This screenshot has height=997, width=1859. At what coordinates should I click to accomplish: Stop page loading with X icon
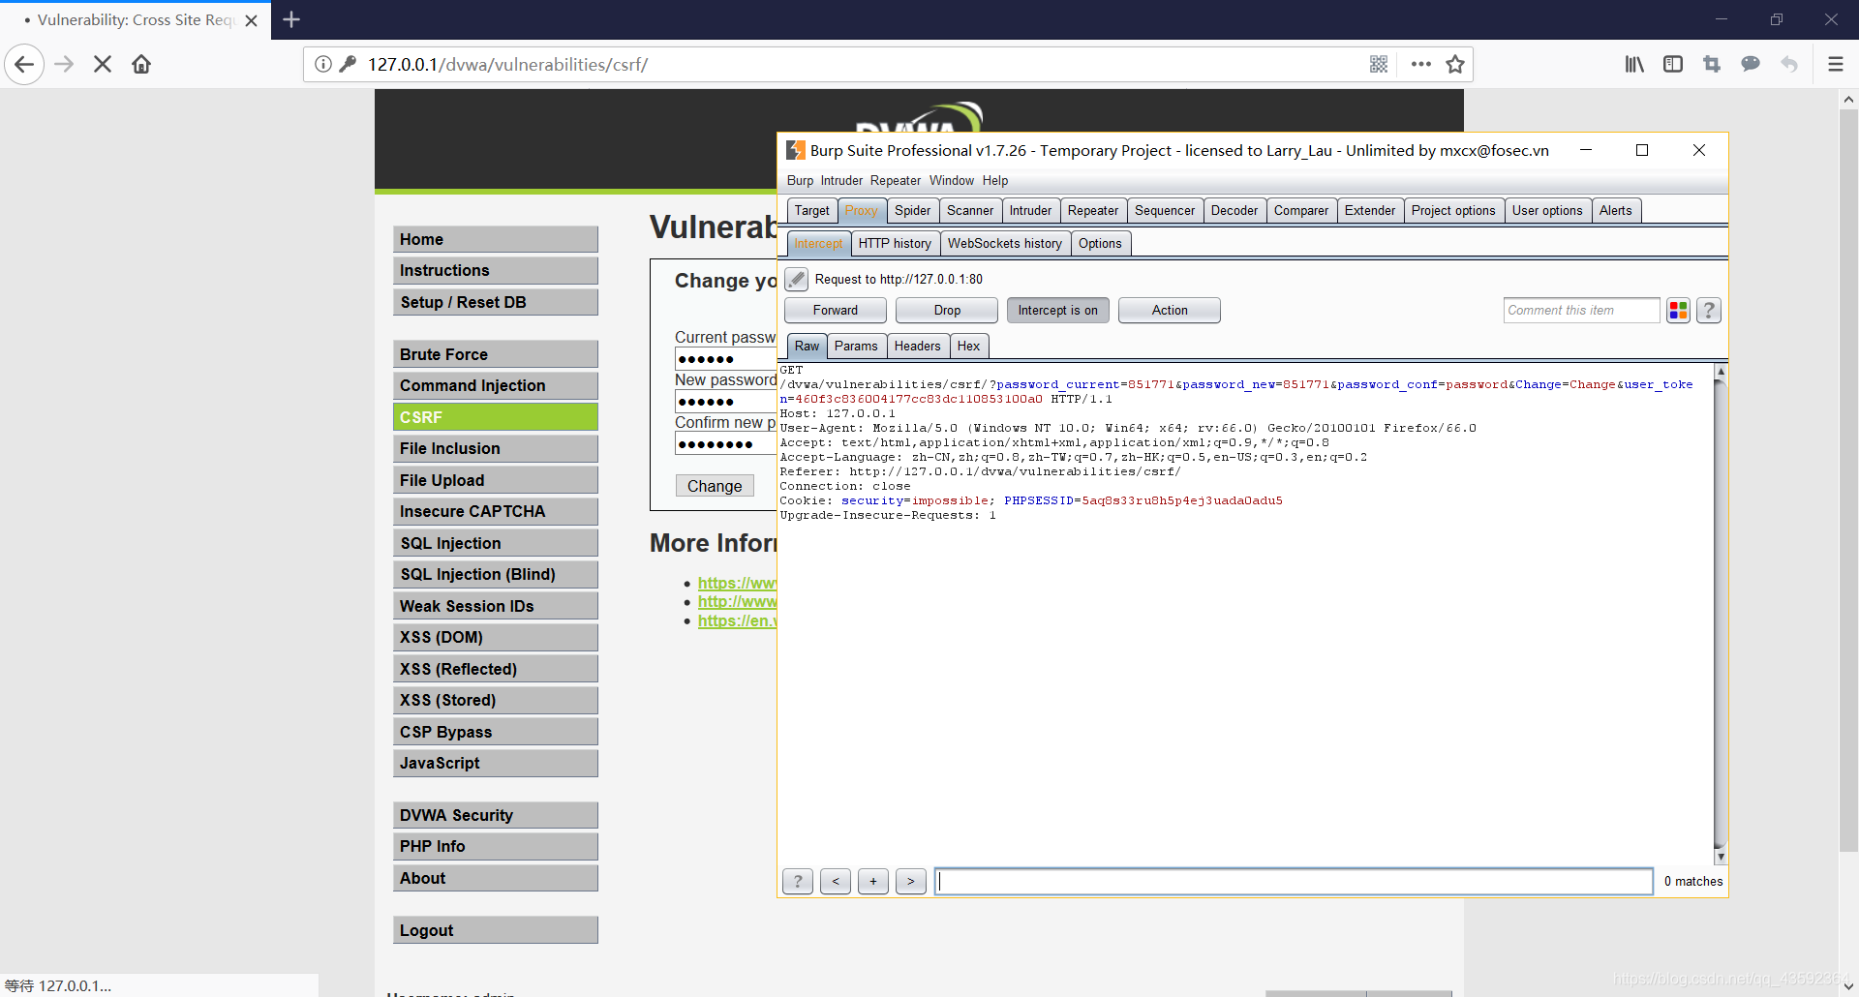103,65
